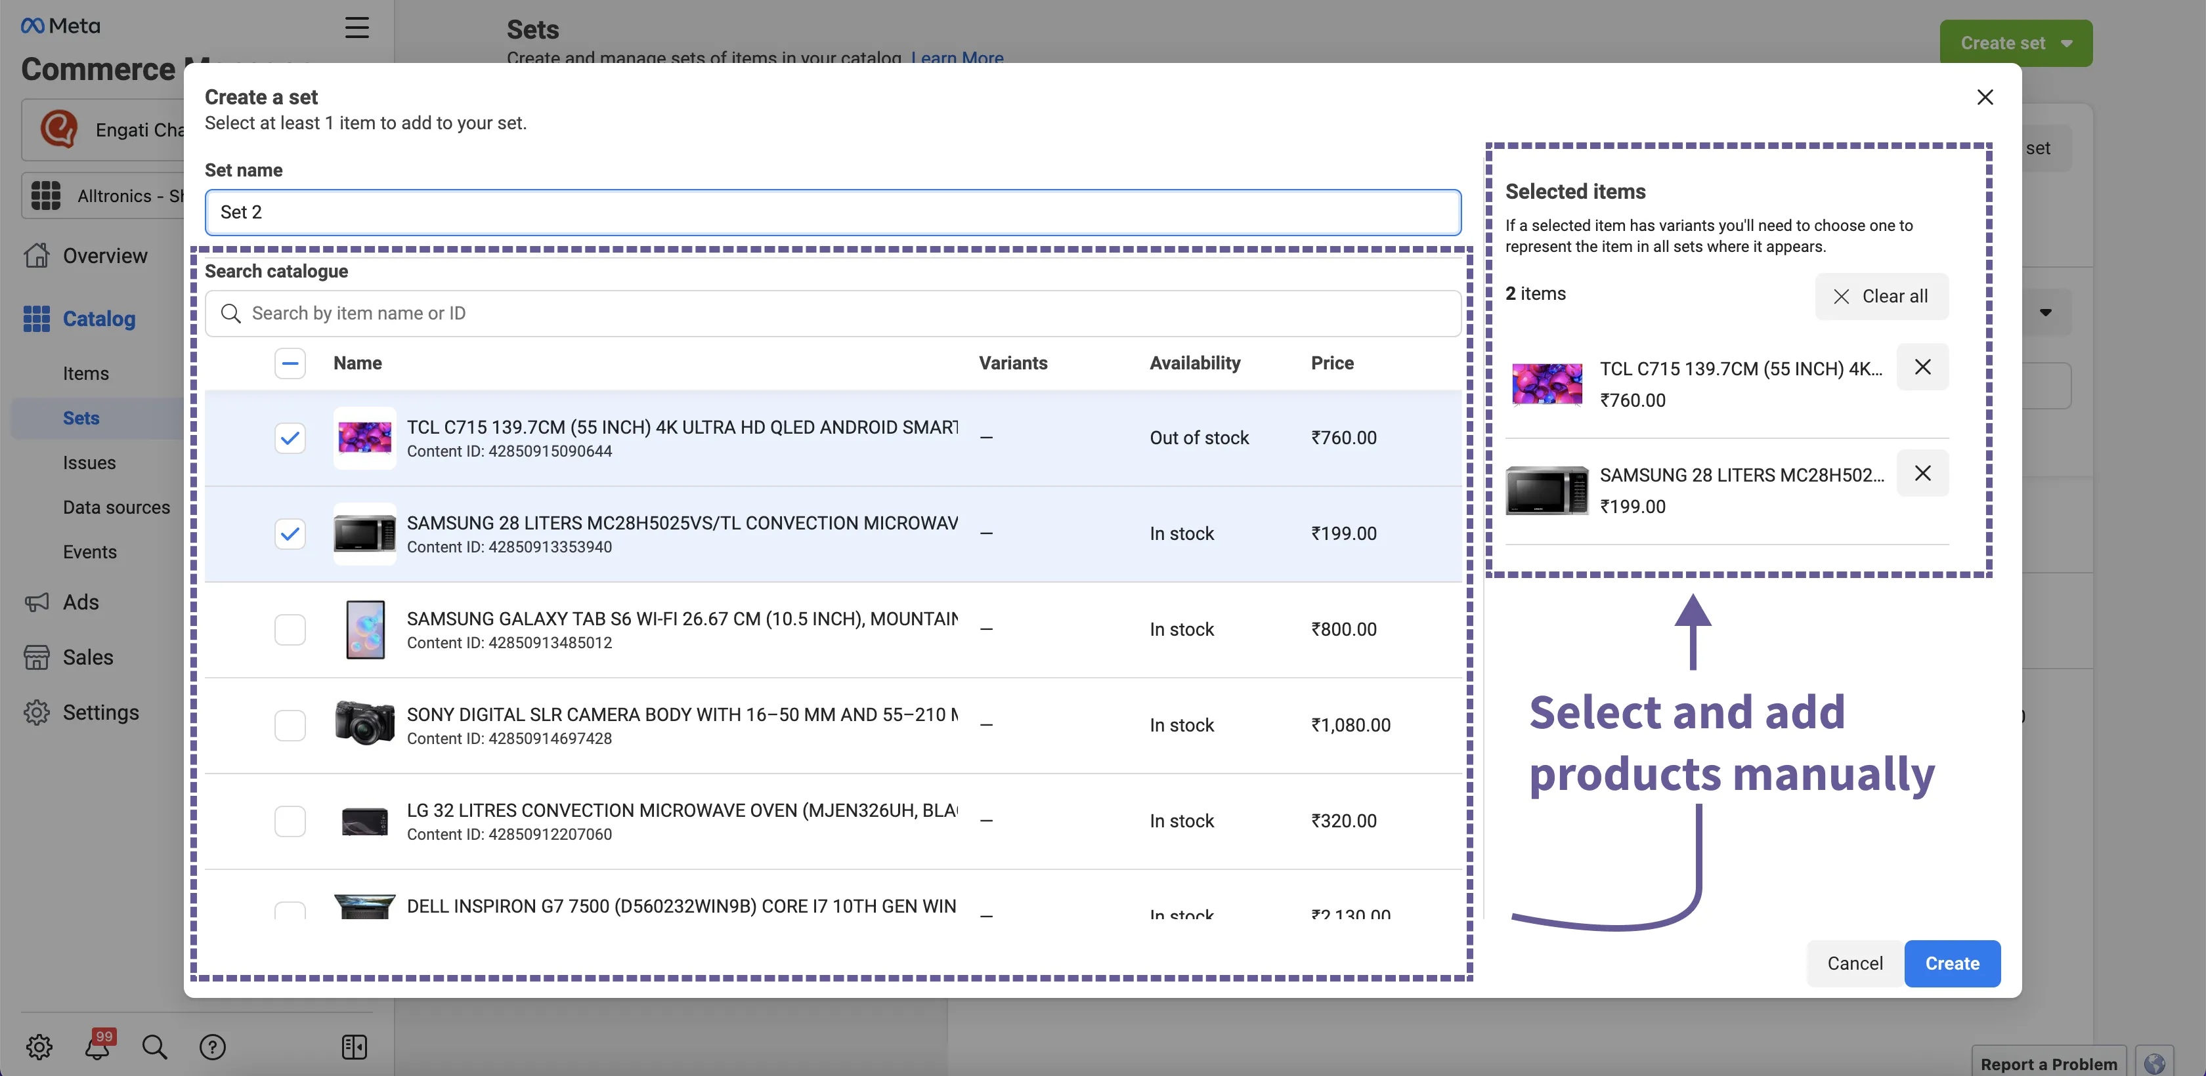Toggle the select-all checkbox in header
Screen dimensions: 2206x1076
tap(290, 363)
